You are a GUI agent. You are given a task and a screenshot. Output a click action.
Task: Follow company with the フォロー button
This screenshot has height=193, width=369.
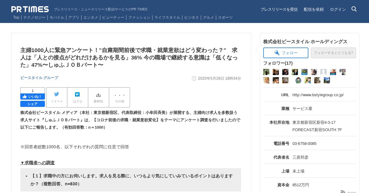coord(286,53)
